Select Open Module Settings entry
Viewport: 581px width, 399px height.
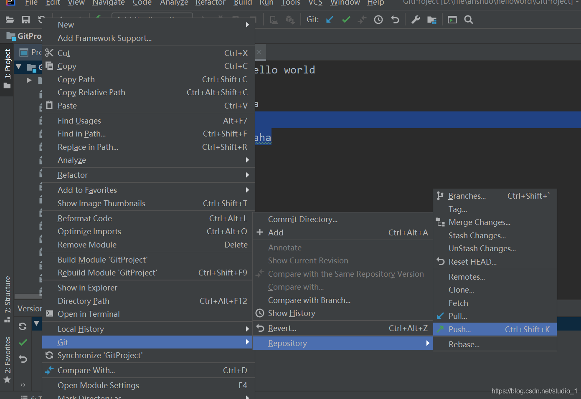(x=148, y=385)
